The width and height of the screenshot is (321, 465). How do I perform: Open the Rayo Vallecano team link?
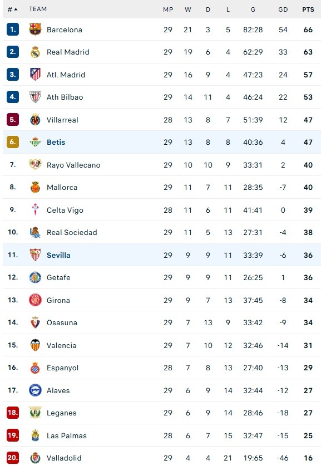pyautogui.click(x=73, y=165)
